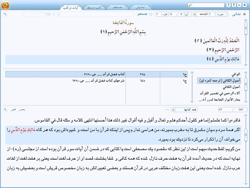
Task: Switch to the آیات درکتب tab
Action: (x=71, y=8)
